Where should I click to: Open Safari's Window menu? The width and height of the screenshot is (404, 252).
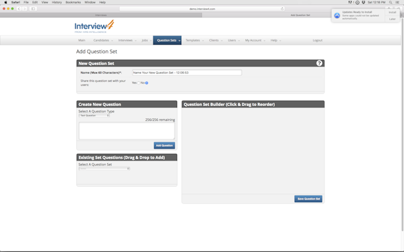click(90, 2)
